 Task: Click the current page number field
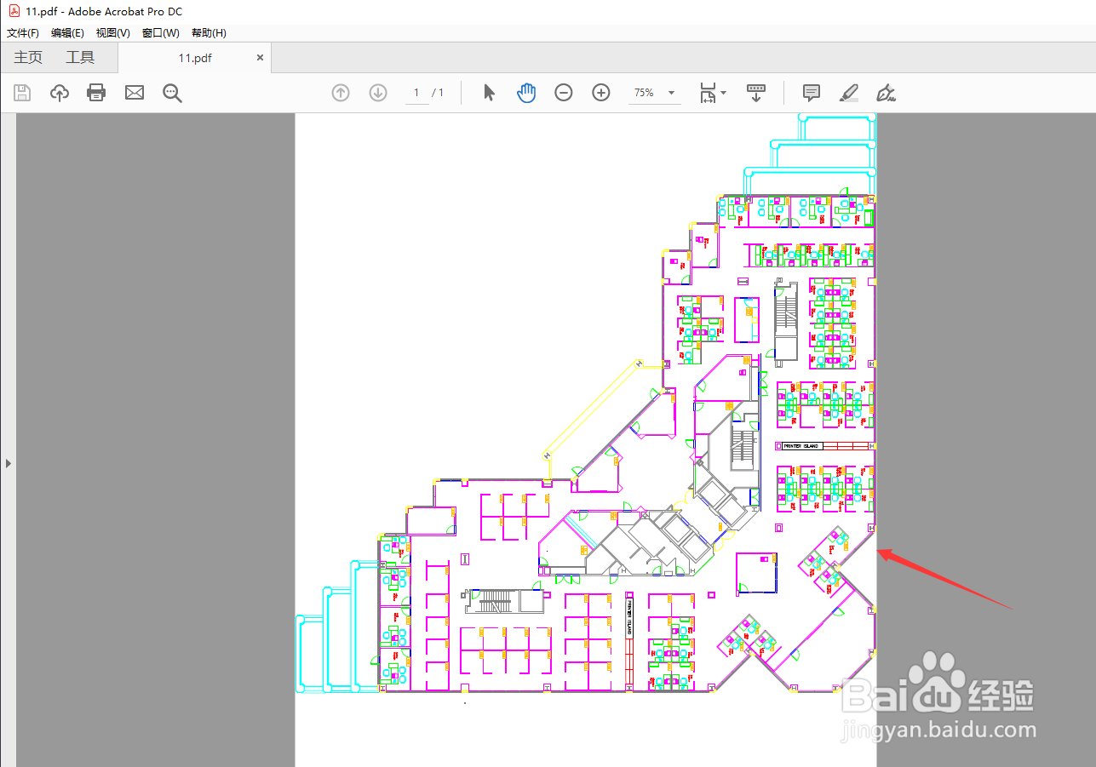click(416, 93)
